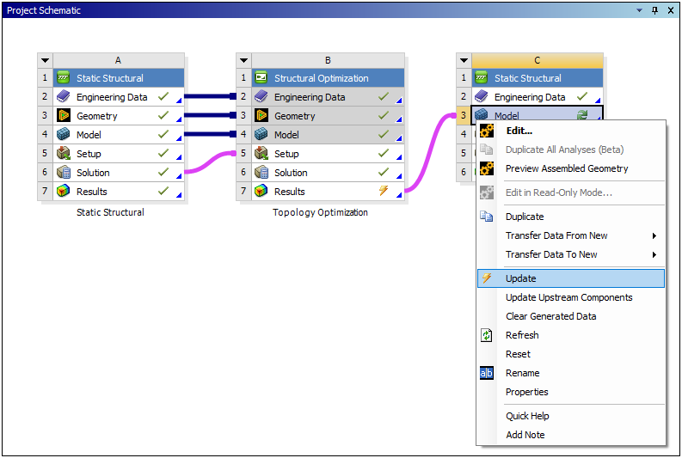Select the Static Structural title cell in system A
This screenshot has width=682, height=458.
[117, 78]
